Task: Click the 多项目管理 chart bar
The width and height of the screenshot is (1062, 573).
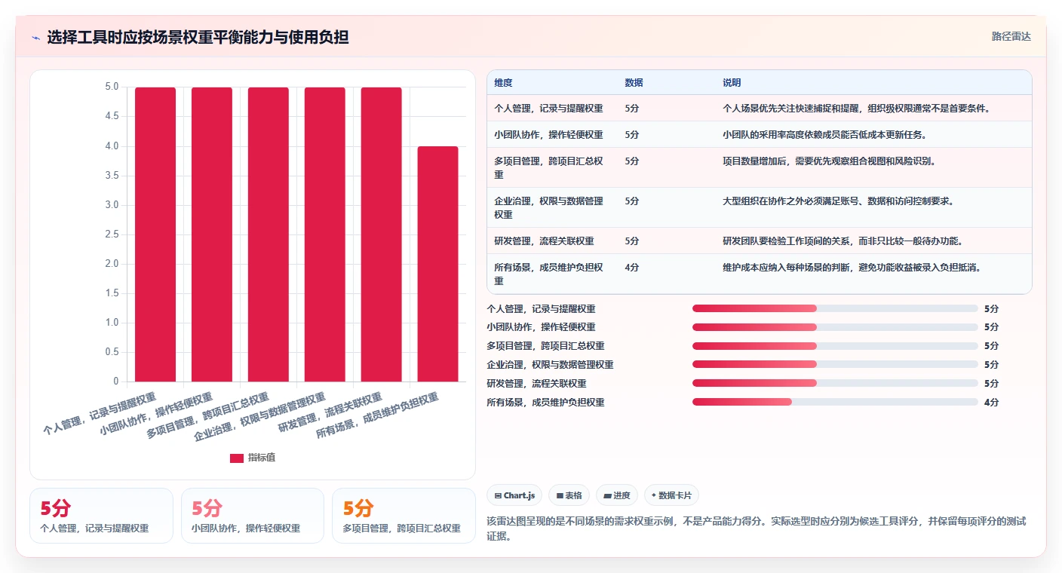Action: (x=269, y=234)
